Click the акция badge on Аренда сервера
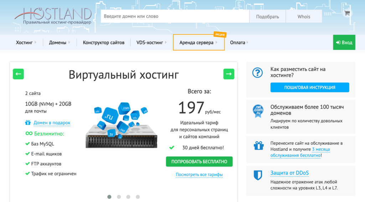Viewport: 365px width, 202px height. [220, 34]
